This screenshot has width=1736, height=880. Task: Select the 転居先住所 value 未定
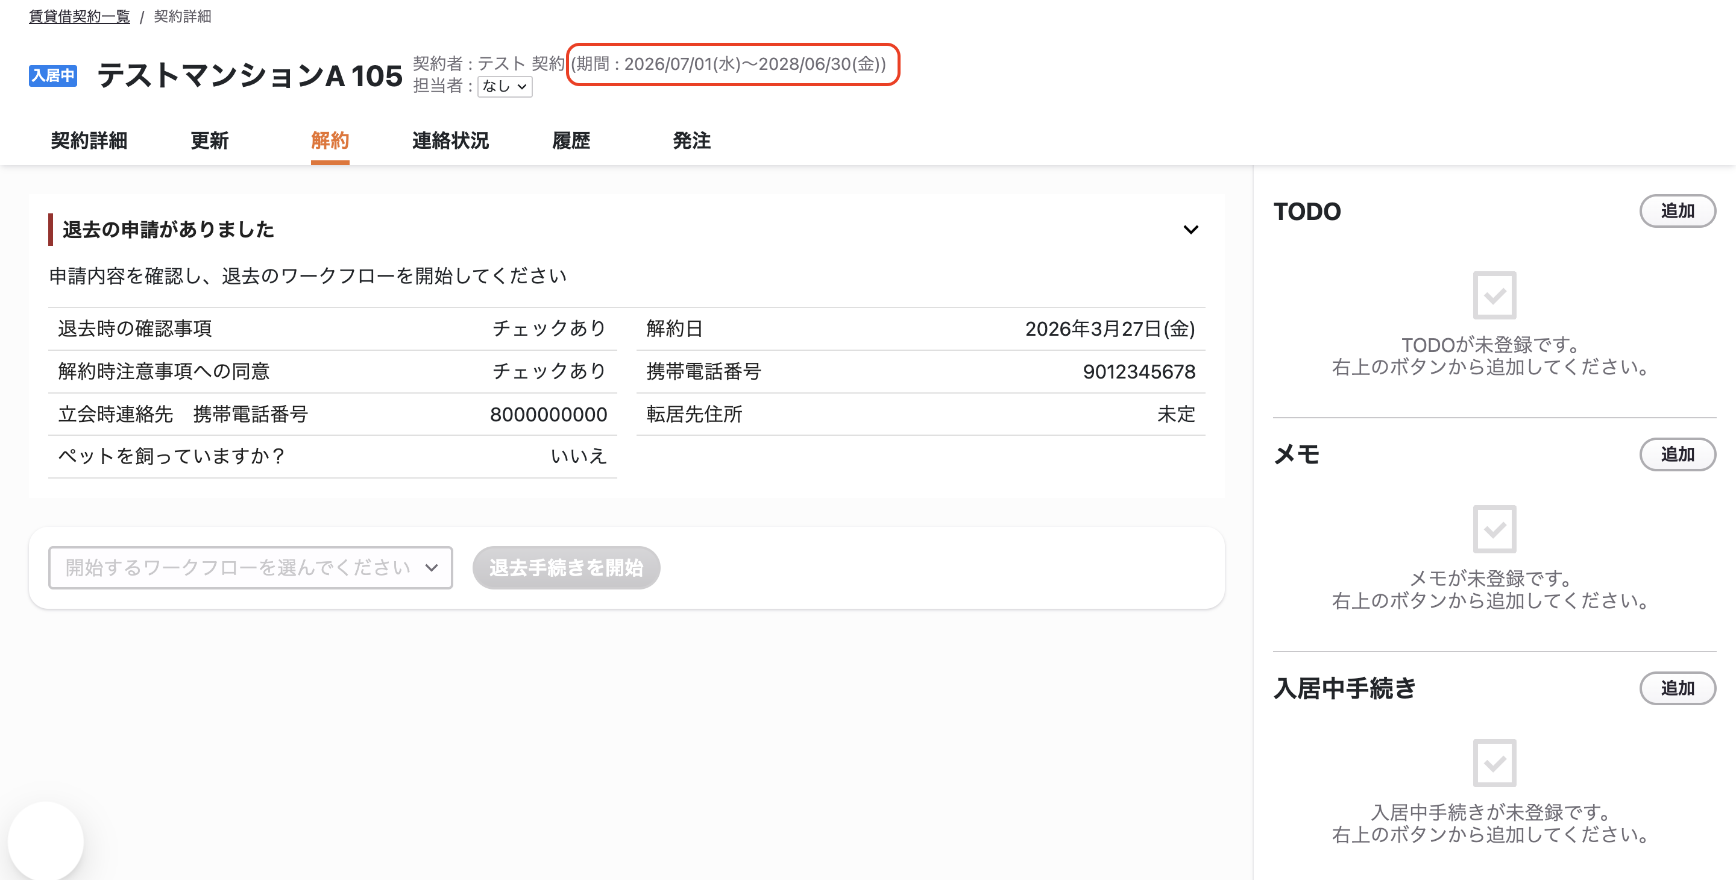pyautogui.click(x=1176, y=413)
